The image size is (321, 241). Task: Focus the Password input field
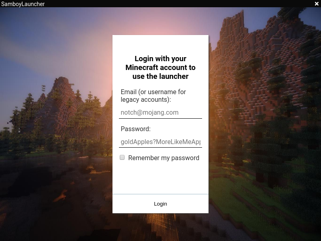(160, 142)
